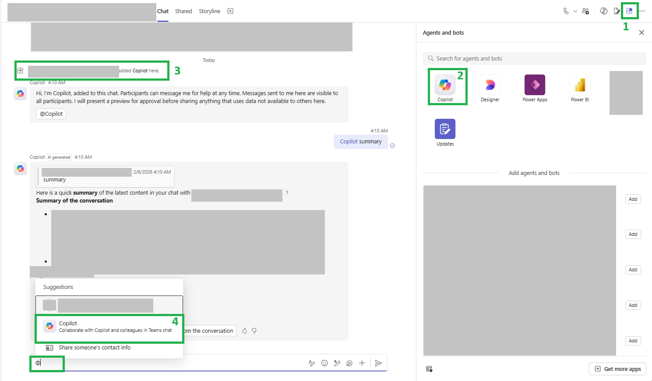Click the 'Suggestions' heading text
Image resolution: width=652 pixels, height=381 pixels.
pyautogui.click(x=58, y=287)
